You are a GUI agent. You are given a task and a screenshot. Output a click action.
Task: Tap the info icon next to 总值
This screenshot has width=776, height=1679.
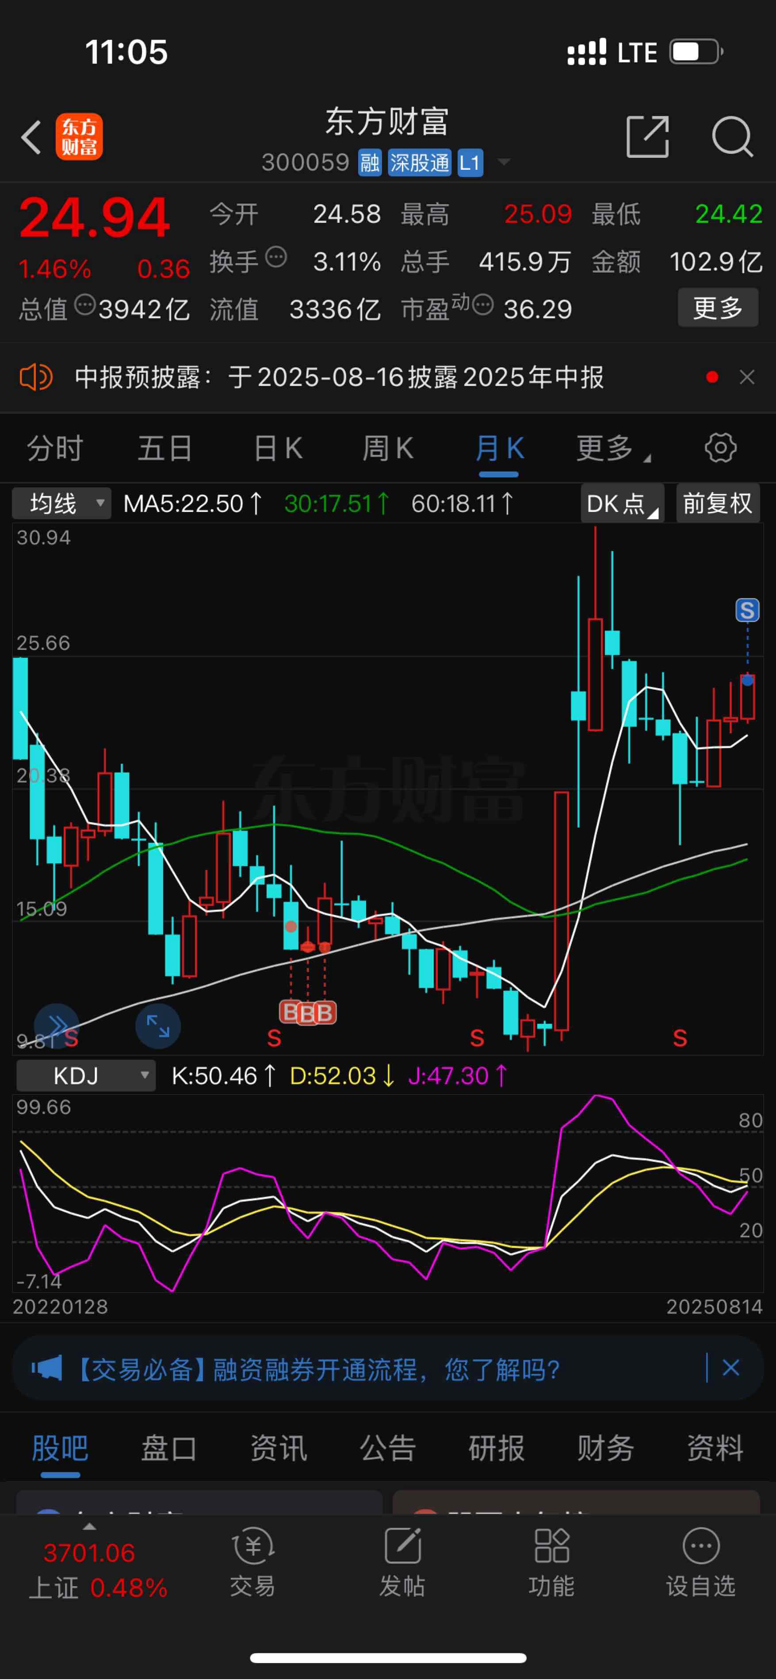(85, 305)
